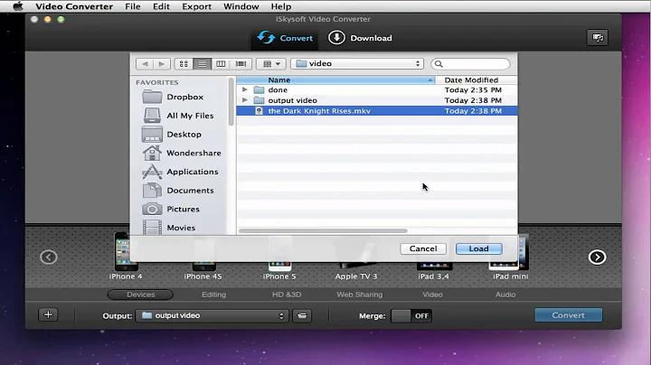
Task: Click the horizontal scrollbar in file list
Action: point(323,230)
